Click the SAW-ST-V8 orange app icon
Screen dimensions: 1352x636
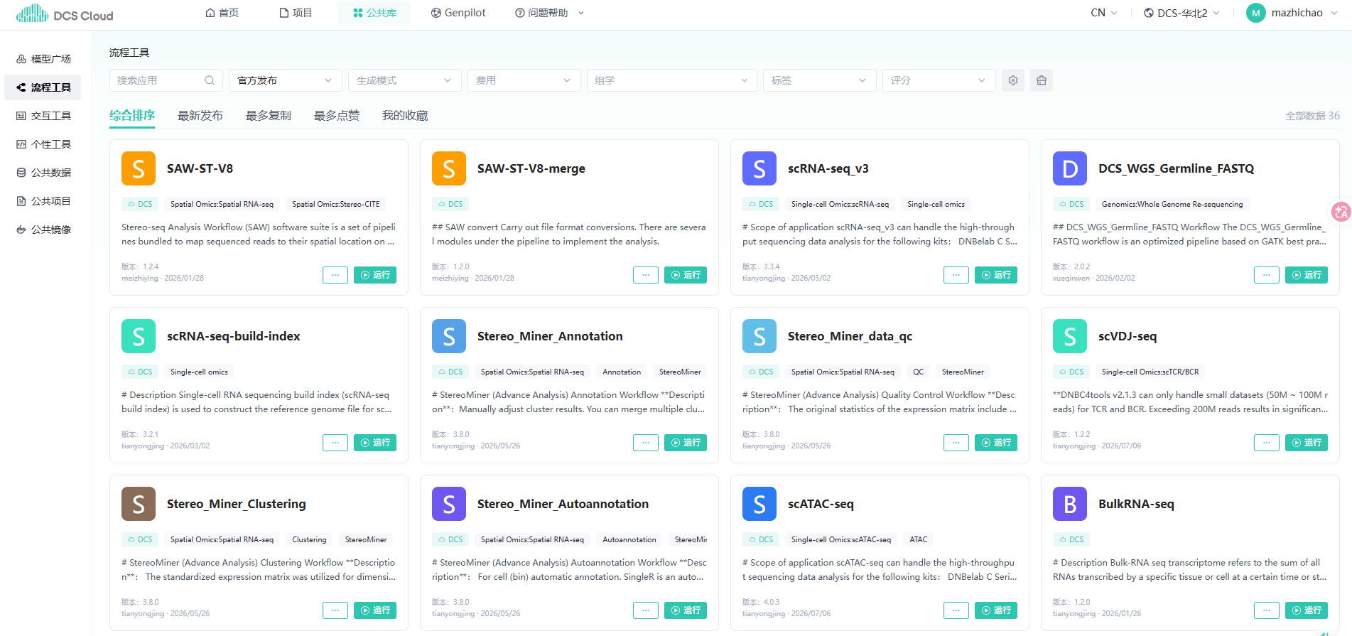tap(139, 168)
